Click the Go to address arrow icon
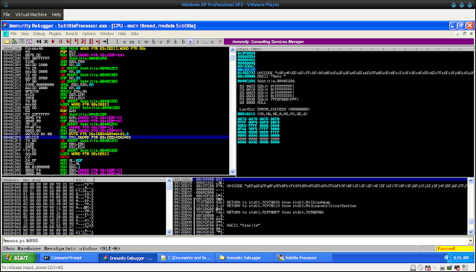Viewport: 476px width, 272px height. click(x=106, y=42)
